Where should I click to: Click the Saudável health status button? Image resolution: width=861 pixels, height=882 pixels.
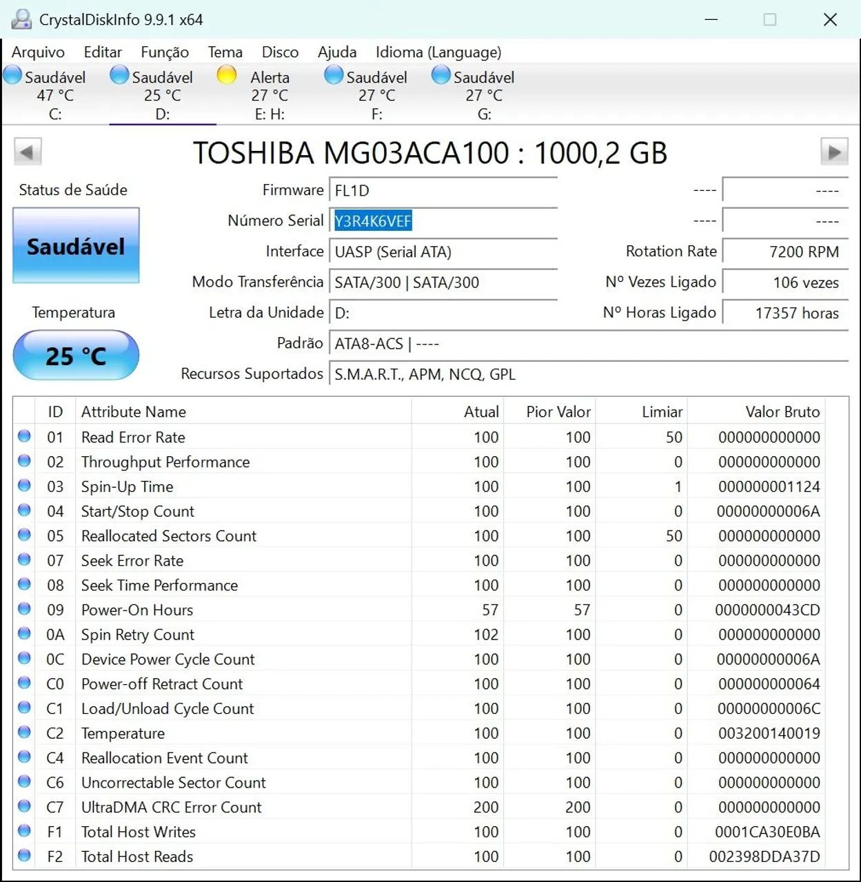[76, 246]
